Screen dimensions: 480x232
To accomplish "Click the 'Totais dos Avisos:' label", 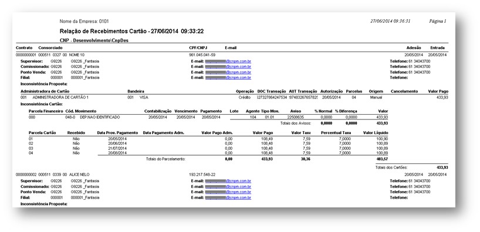I will click(296, 123).
